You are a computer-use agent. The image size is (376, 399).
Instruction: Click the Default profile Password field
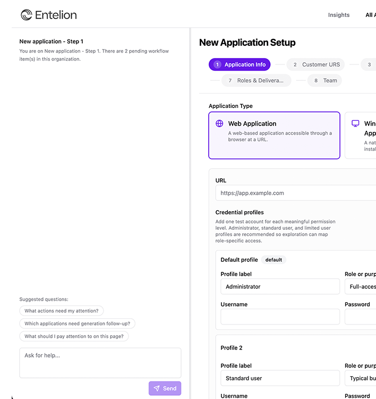coord(360,317)
